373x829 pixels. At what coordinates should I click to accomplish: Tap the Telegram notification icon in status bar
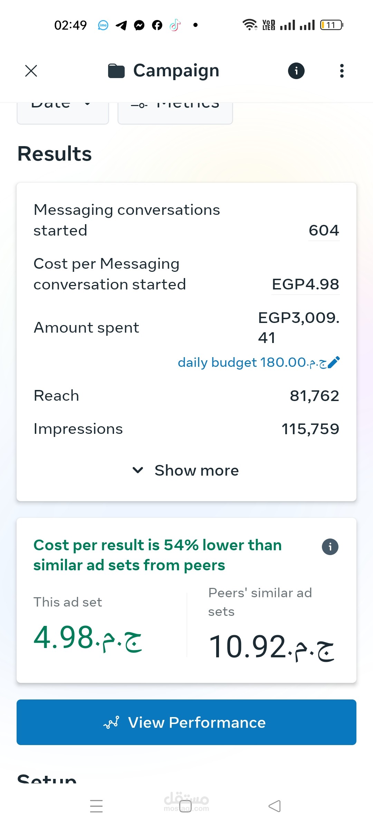[x=121, y=25]
